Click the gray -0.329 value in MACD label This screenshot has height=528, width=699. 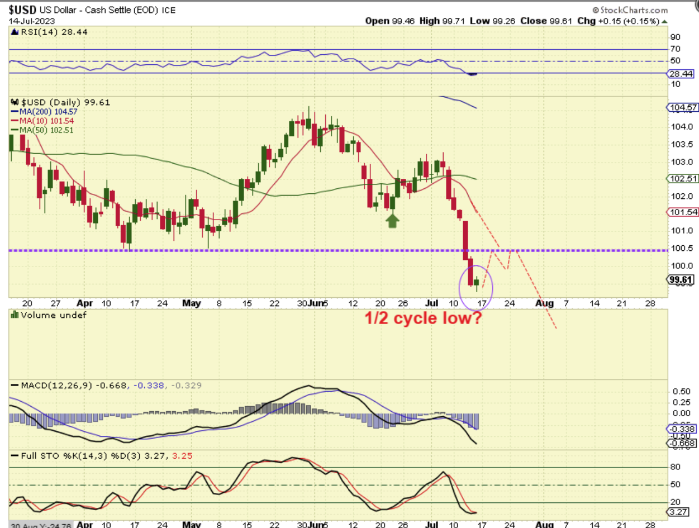point(186,386)
